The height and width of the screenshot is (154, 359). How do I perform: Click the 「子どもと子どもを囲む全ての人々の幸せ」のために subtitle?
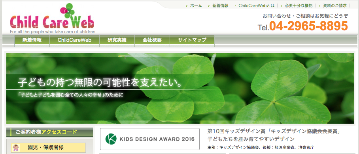click(x=70, y=95)
